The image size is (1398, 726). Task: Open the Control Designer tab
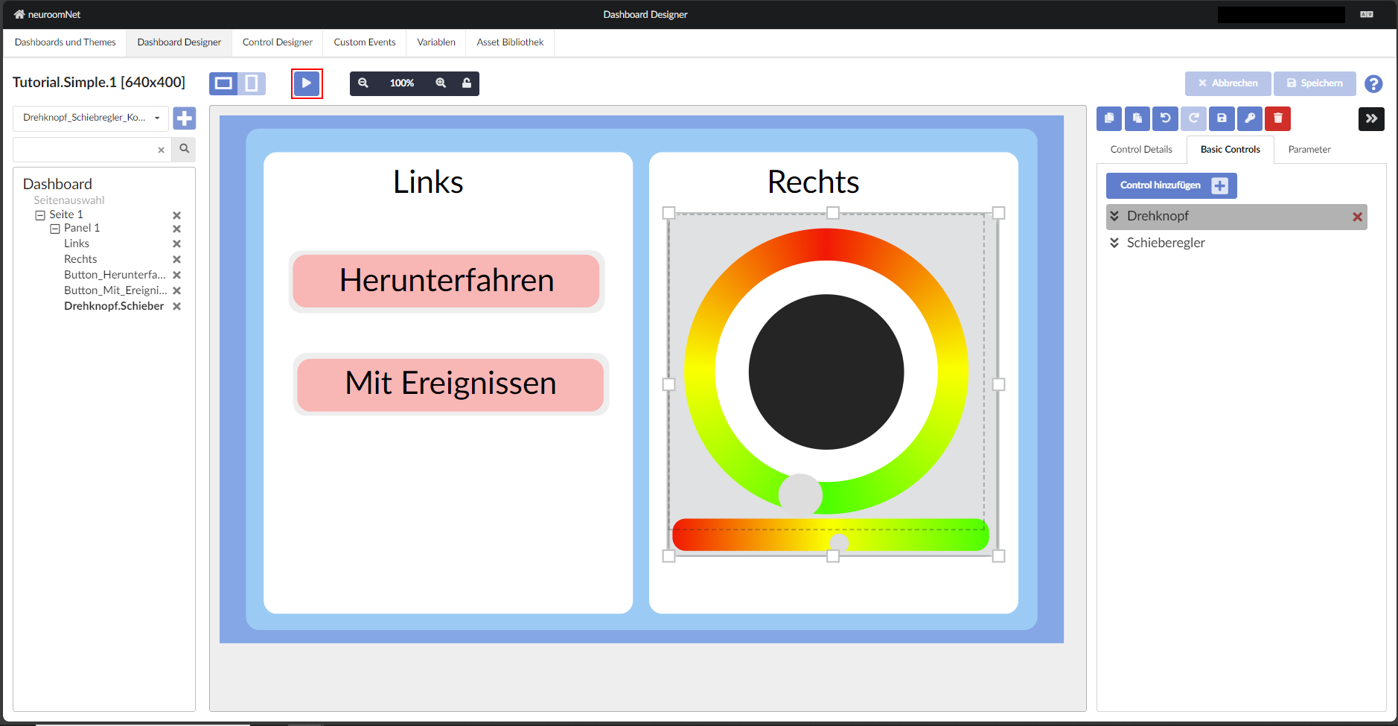[277, 42]
